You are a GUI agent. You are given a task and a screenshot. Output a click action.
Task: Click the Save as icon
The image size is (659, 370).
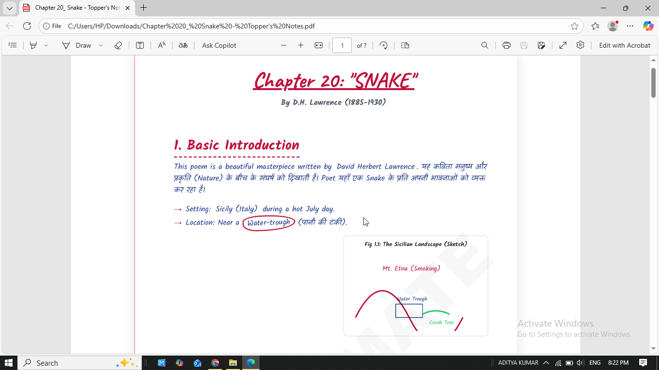541,45
